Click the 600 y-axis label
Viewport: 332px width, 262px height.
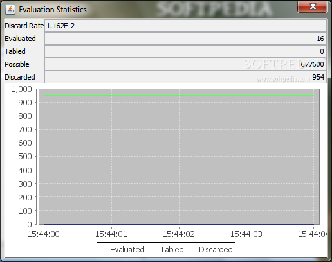click(25, 143)
